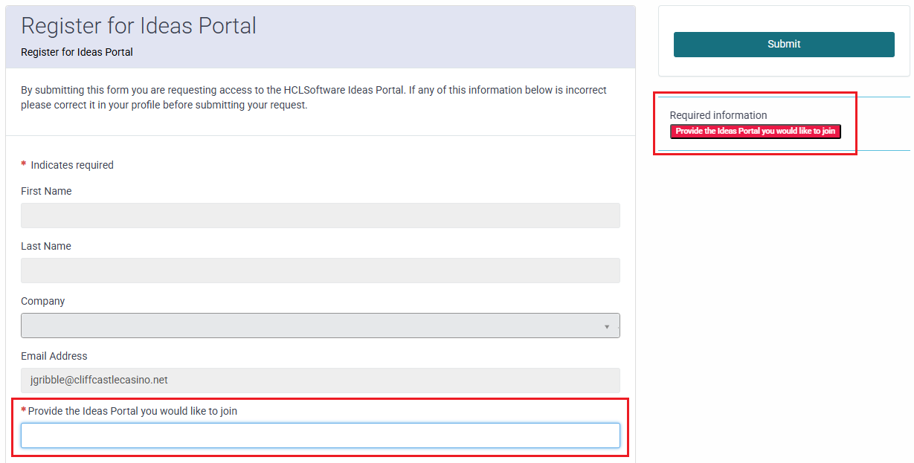
Task: Click the form description paragraph
Action: point(313,97)
